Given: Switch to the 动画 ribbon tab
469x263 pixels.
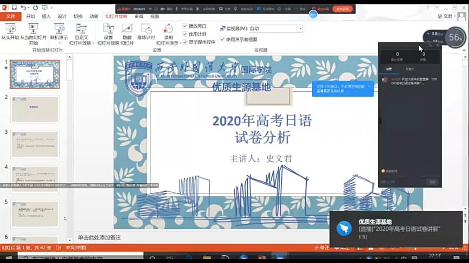Looking at the screenshot, I should pos(94,16).
